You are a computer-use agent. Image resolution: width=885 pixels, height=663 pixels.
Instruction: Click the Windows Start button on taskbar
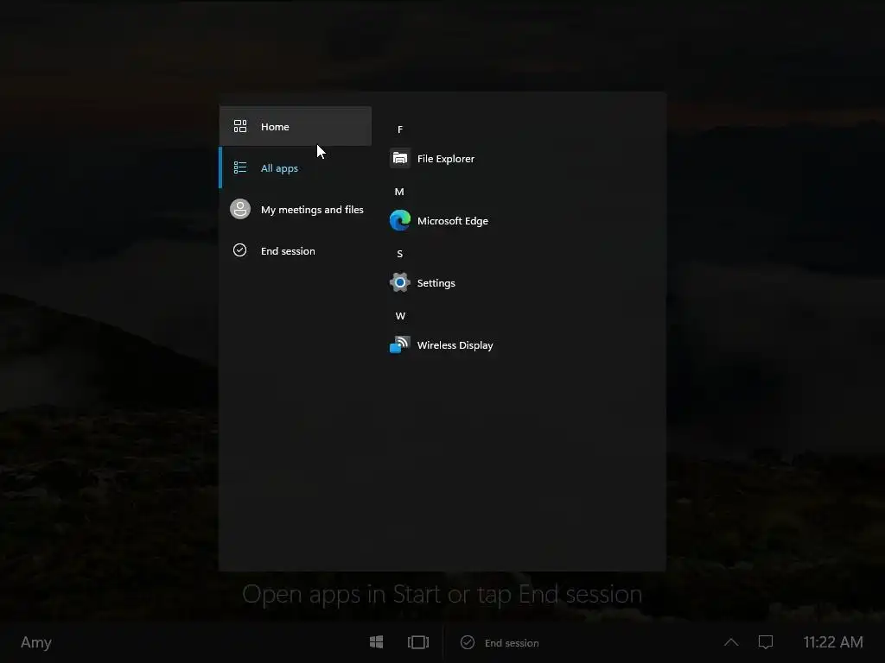(377, 642)
